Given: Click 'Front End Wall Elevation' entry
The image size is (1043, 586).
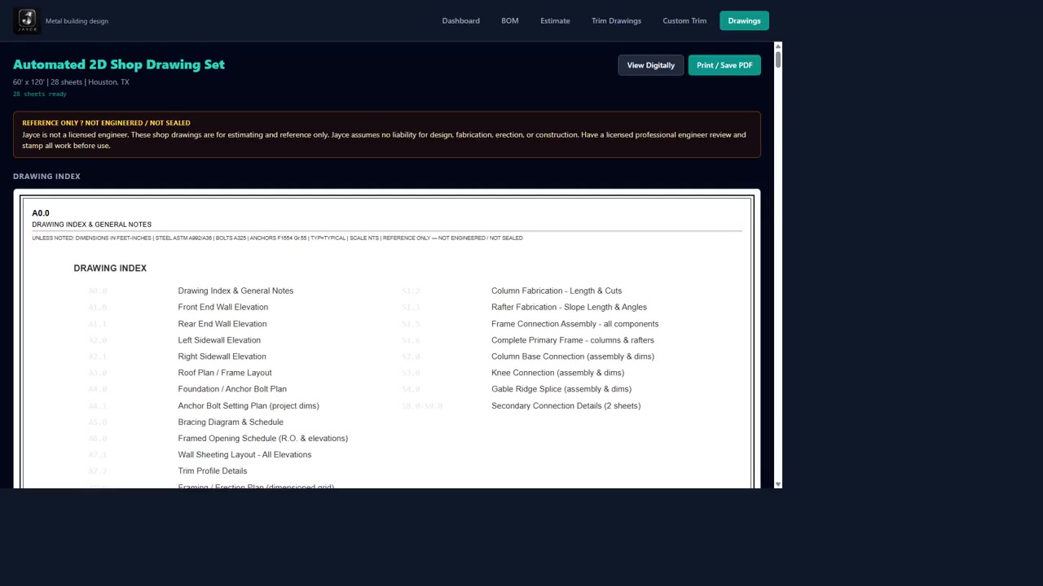Looking at the screenshot, I should pyautogui.click(x=223, y=307).
